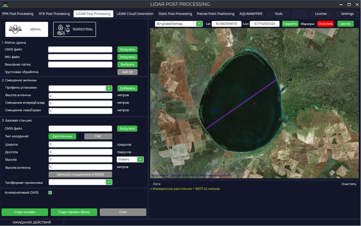Screen dimensions: 361x226
Task: Click the Старт онлайн button
Action: [25, 212]
